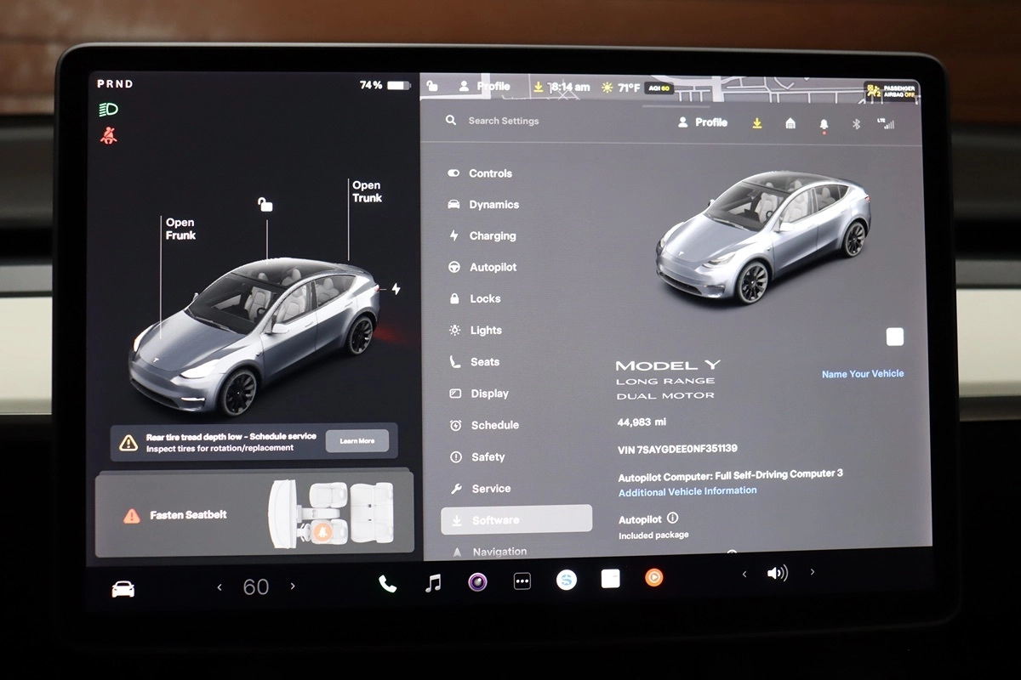
Task: Tap the LTE signal strength icon
Action: 886,123
